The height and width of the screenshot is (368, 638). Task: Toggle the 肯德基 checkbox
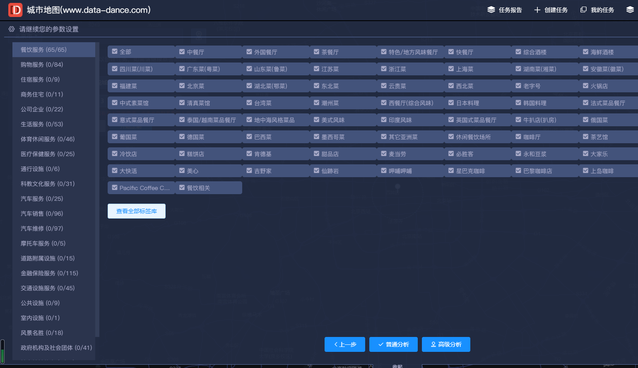coord(249,154)
